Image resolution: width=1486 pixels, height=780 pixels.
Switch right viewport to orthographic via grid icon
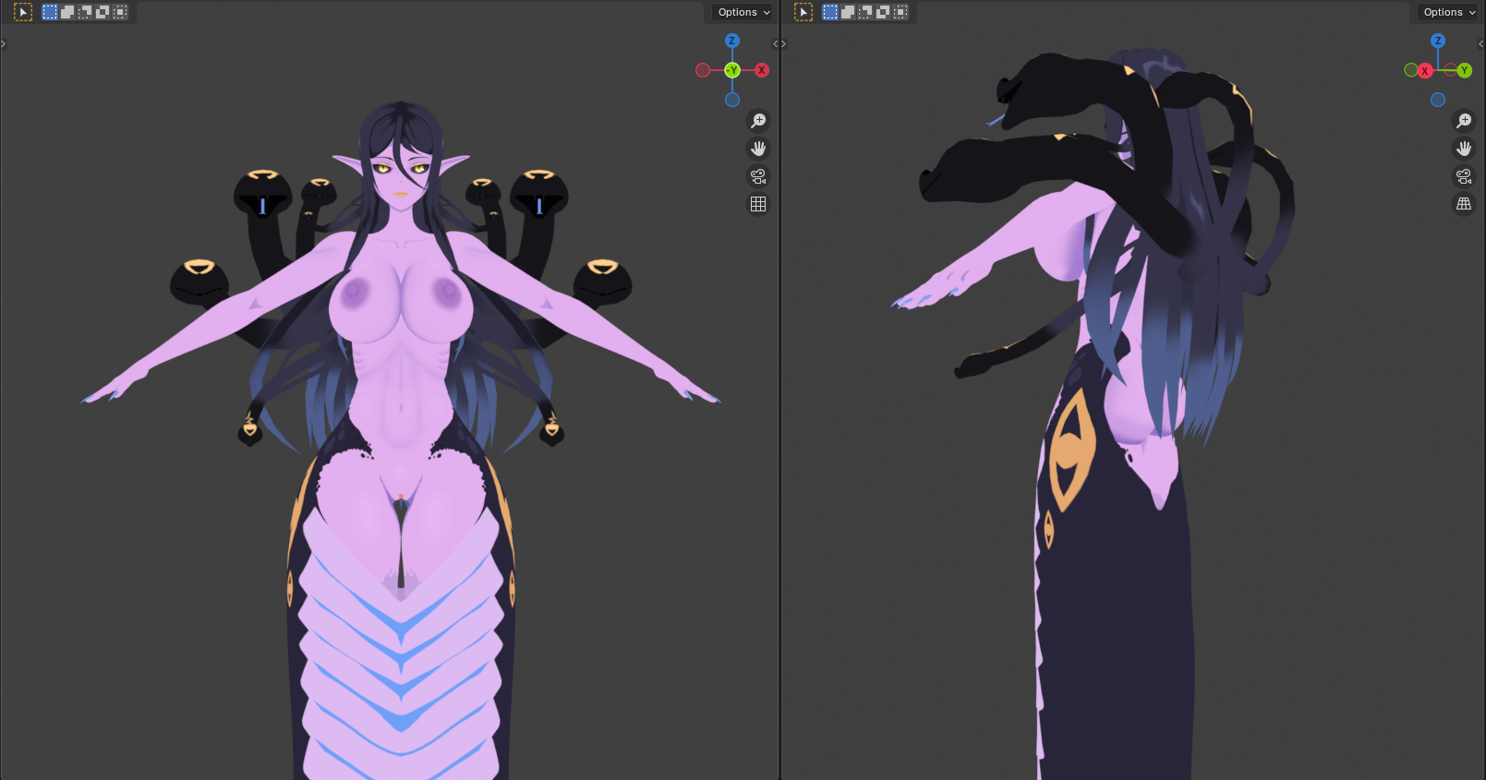1464,204
